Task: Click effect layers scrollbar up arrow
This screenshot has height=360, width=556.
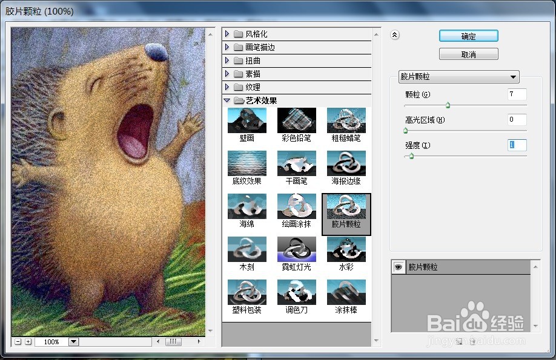Action: [535, 267]
